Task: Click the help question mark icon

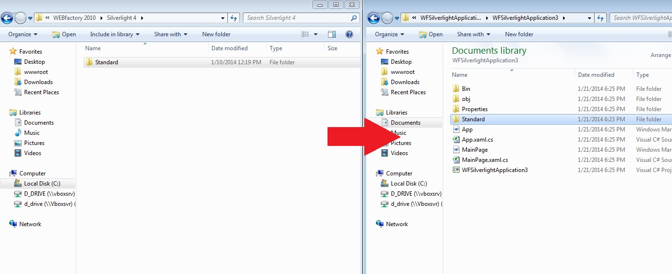Action: 349,34
